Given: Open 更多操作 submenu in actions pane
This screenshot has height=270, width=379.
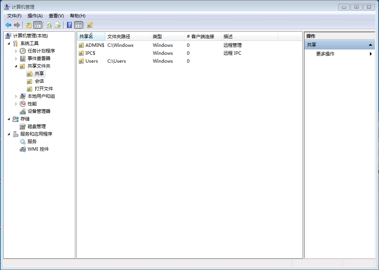Looking at the screenshot, I should (x=339, y=54).
